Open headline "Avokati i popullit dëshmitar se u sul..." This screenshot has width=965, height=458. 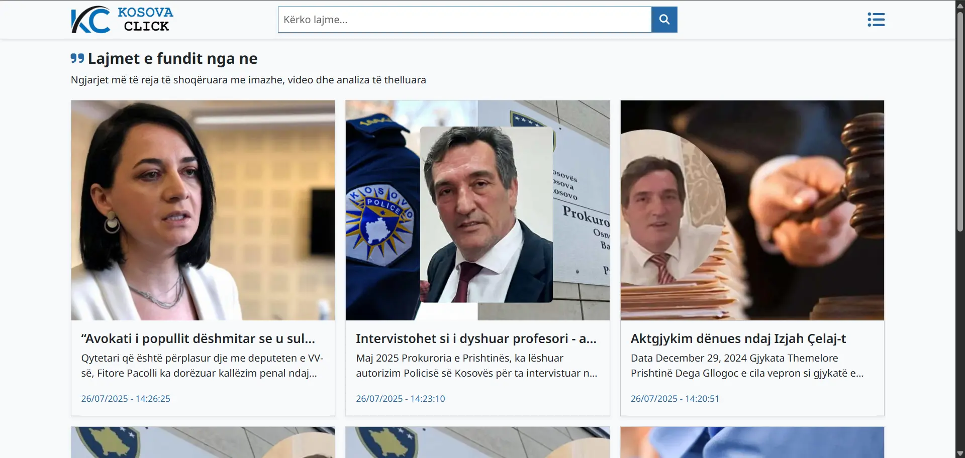198,338
